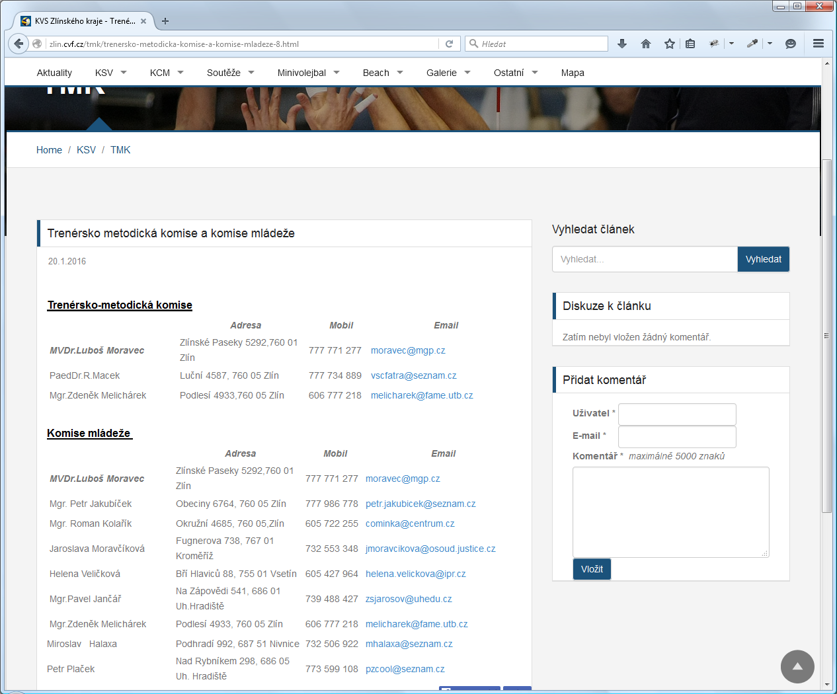Open the Firefox hamburger menu
The width and height of the screenshot is (837, 694).
818,44
